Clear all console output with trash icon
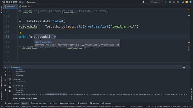 (10, 91)
